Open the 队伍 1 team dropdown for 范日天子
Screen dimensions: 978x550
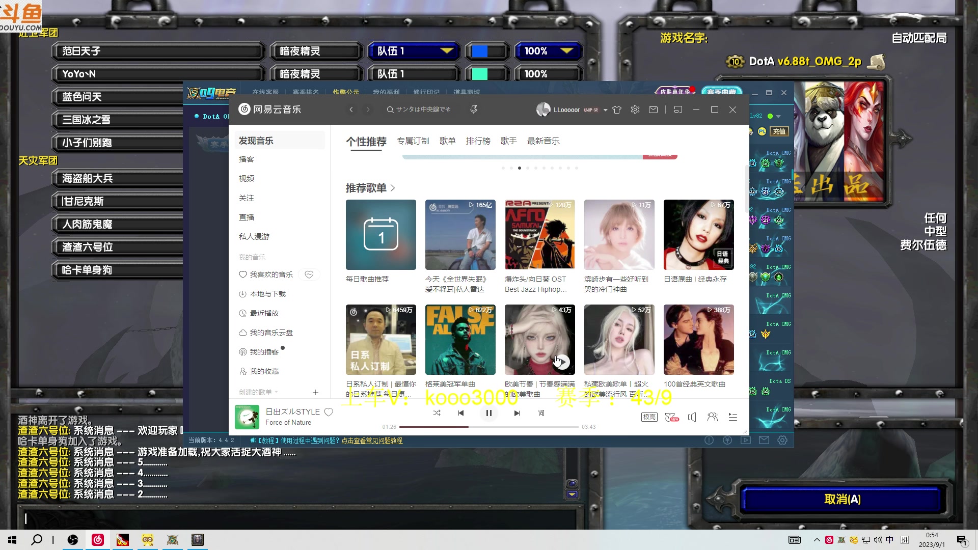(446, 51)
